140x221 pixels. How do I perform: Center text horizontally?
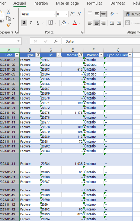pos(96,23)
